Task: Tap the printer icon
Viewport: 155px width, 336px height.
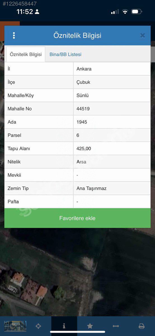Action: point(142,326)
